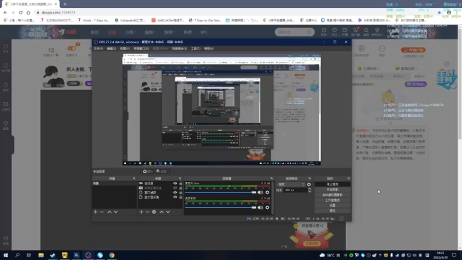462x260 pixels.
Task: Click the 启动虚拟摄像机 virtual camera button
Action: 333,195
